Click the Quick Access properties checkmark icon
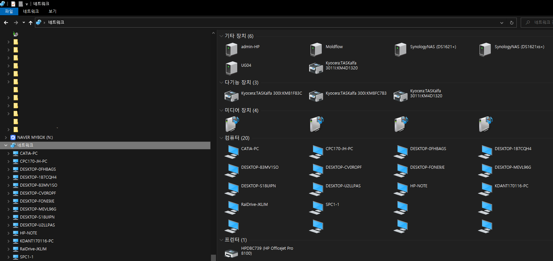The image size is (553, 261). pyautogui.click(x=13, y=4)
